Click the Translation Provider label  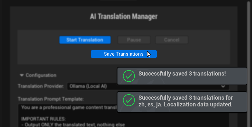point(41,86)
